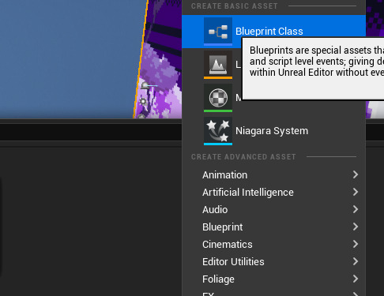Select the Blueprint Class menu entry
384x296 pixels.
(x=273, y=32)
